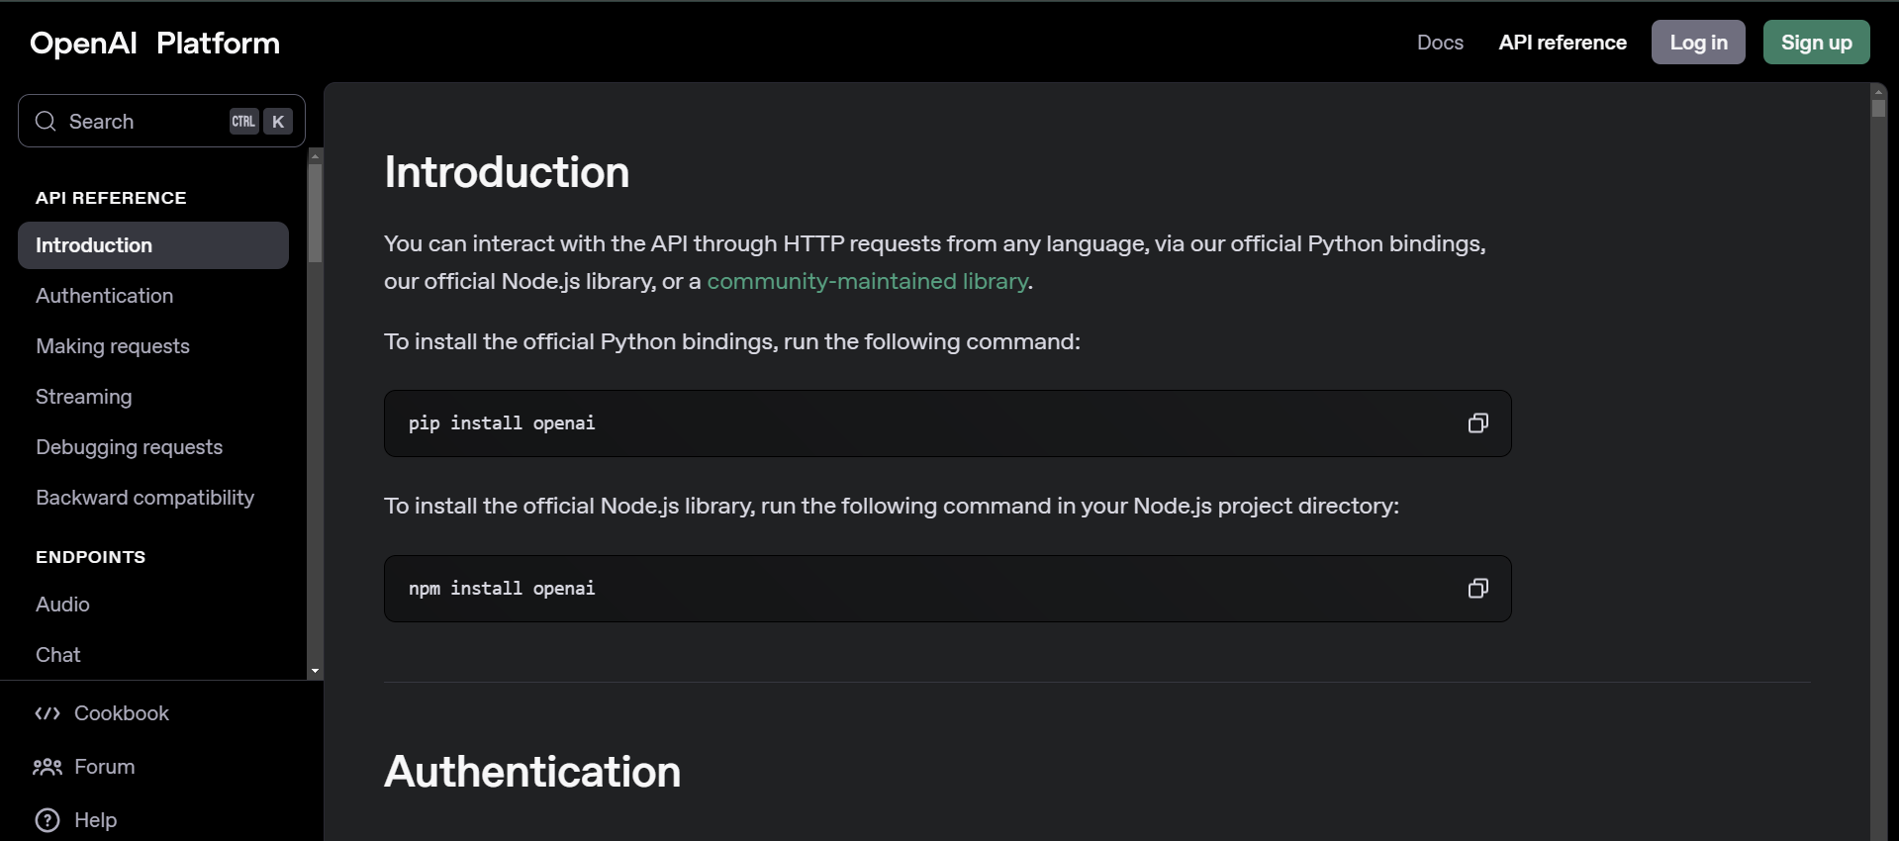Focus the Search input field
This screenshot has height=841, width=1899.
click(x=161, y=121)
